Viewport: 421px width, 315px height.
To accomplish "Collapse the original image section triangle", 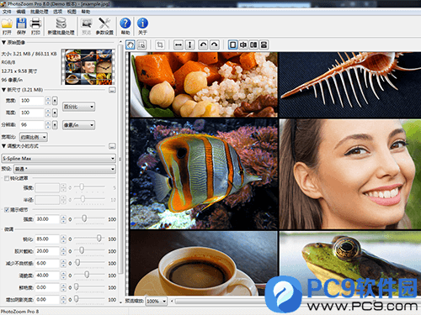I will [x=3, y=42].
